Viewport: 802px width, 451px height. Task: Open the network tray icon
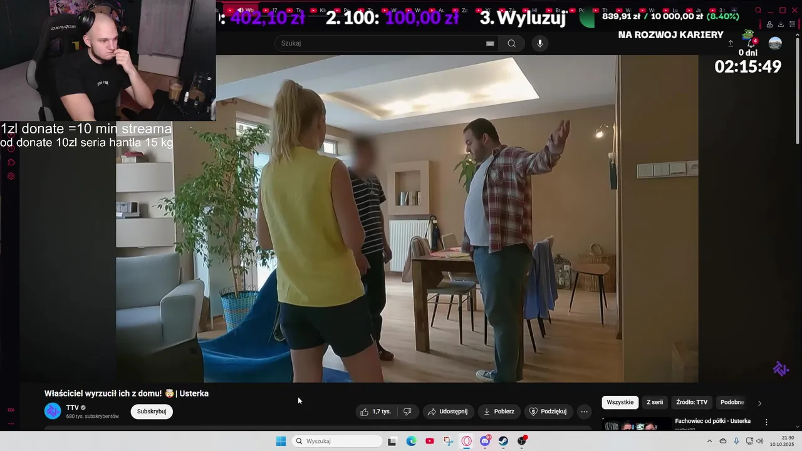[x=749, y=441]
